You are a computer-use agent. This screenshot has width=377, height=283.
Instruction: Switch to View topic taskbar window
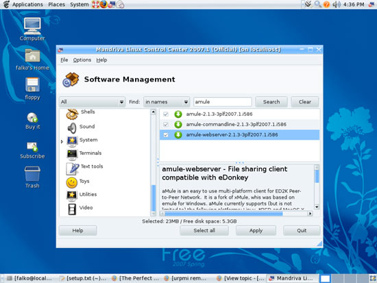pyautogui.click(x=241, y=278)
